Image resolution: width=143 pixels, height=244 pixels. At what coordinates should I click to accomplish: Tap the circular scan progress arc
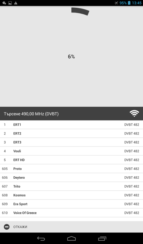(80, 11)
